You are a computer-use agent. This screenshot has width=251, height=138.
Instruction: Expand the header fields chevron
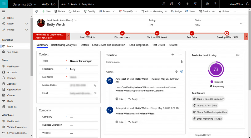click(x=241, y=24)
